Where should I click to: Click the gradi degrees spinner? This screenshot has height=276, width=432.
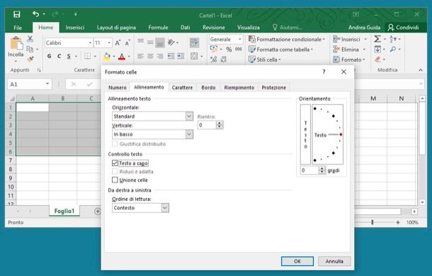(322, 170)
